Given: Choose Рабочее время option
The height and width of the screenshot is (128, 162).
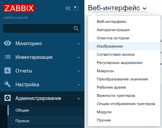Looking at the screenshot, I should 124,87.
